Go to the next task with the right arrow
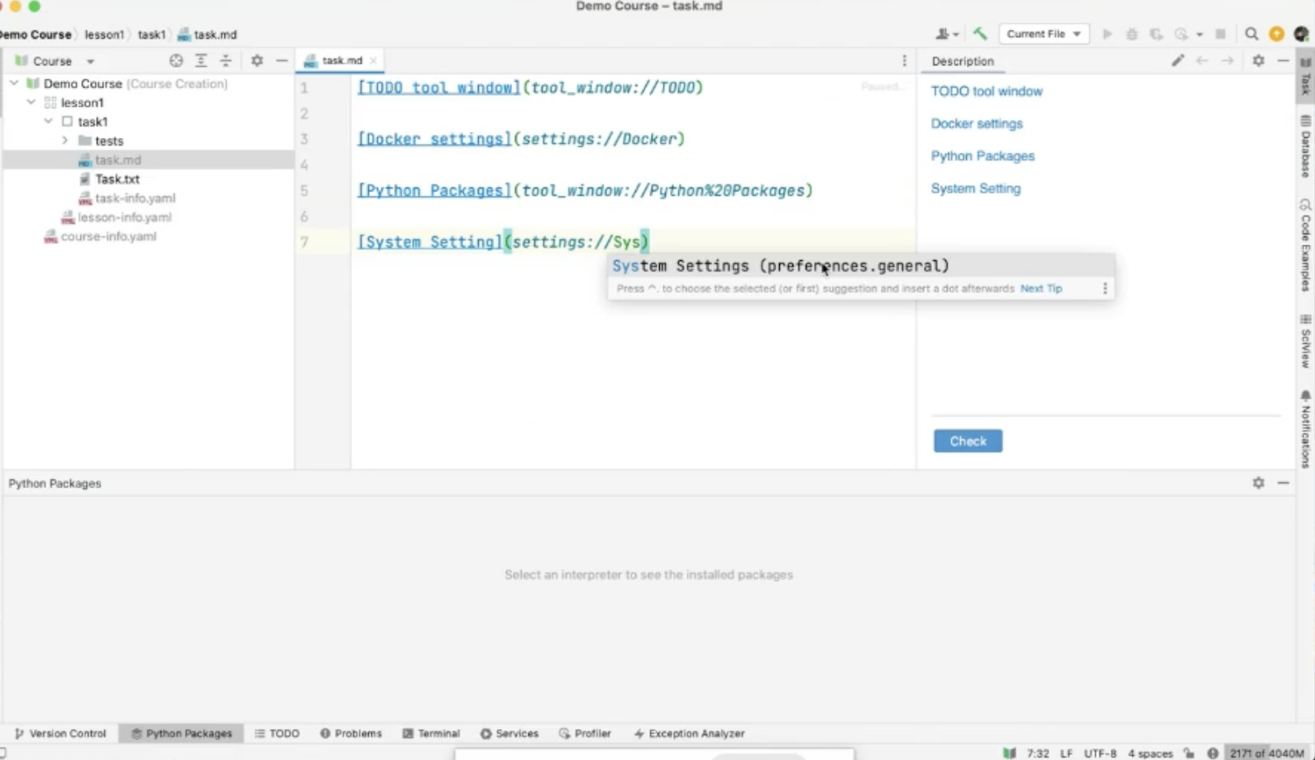The image size is (1315, 760). [x=1227, y=60]
